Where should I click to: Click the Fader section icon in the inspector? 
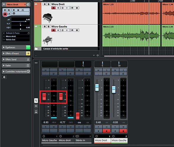click(x=28, y=66)
